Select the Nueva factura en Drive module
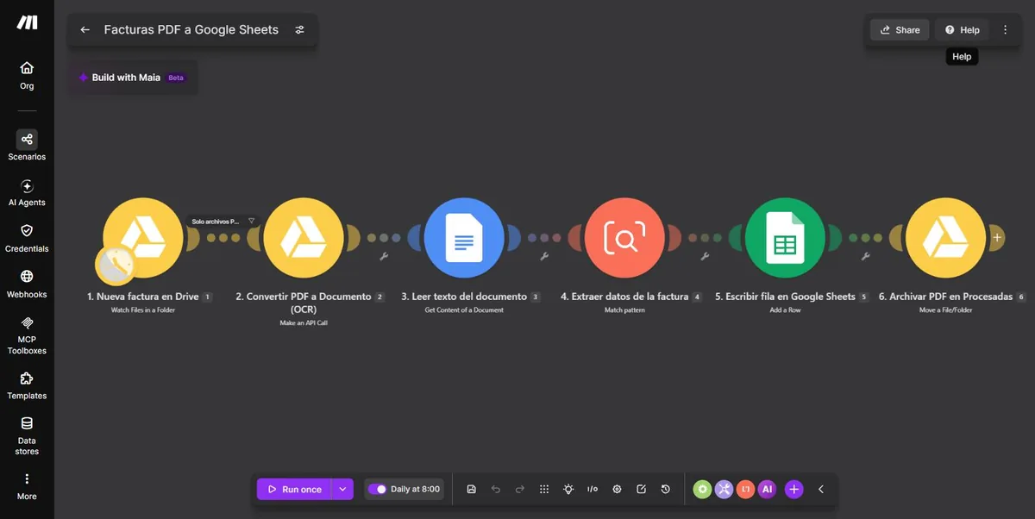 [x=143, y=237]
